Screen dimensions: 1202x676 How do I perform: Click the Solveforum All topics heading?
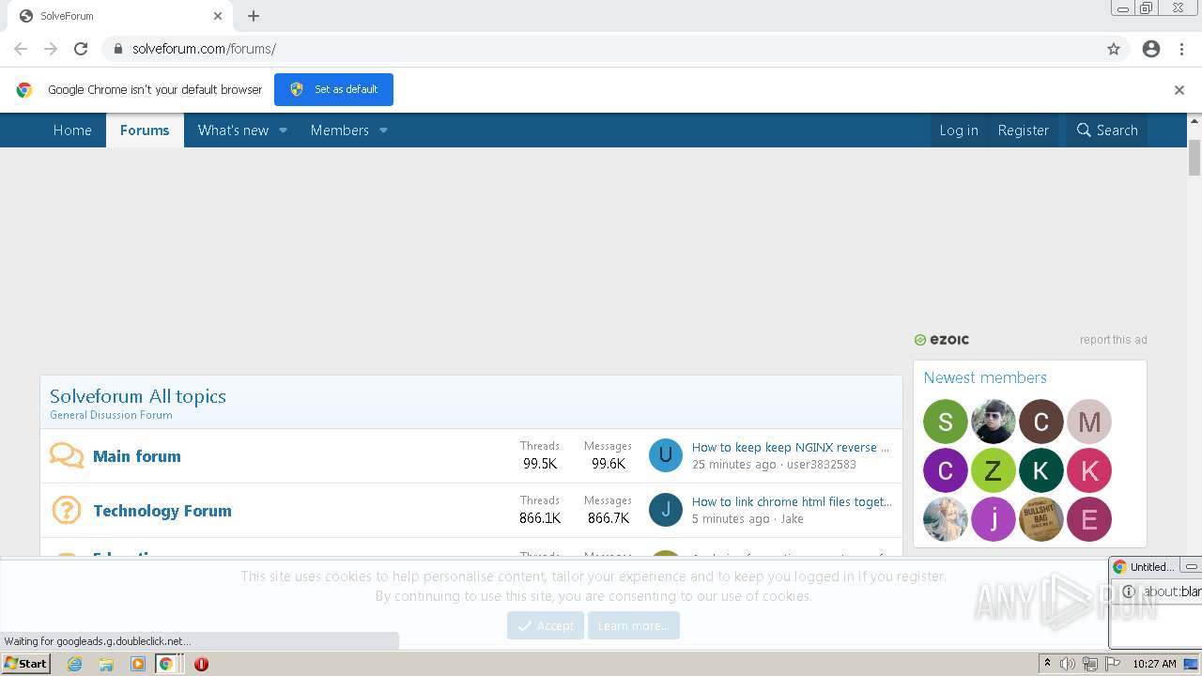click(138, 396)
